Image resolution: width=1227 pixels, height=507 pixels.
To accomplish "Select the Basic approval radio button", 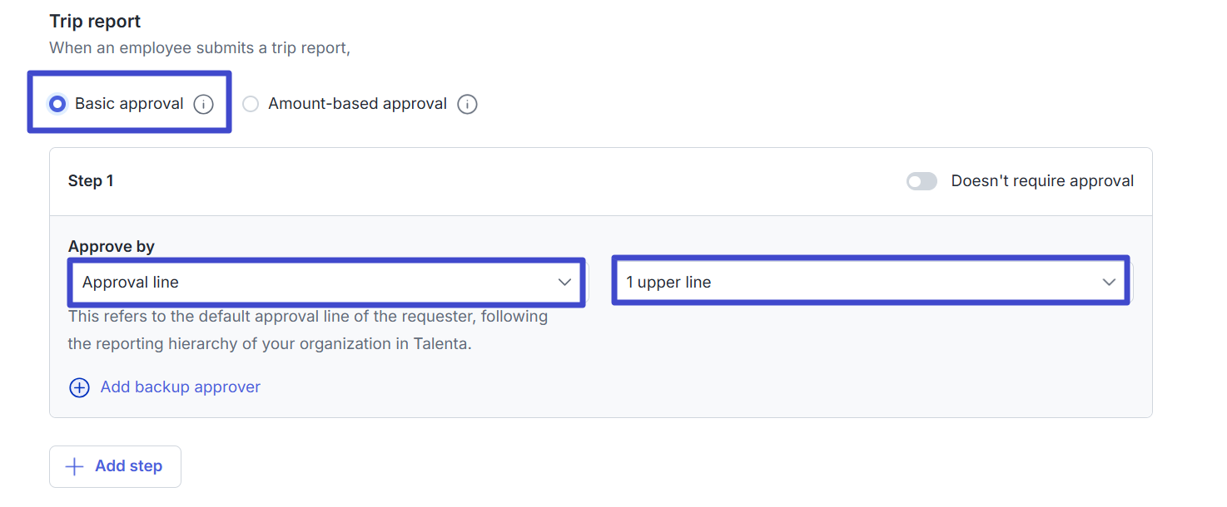I will (57, 104).
